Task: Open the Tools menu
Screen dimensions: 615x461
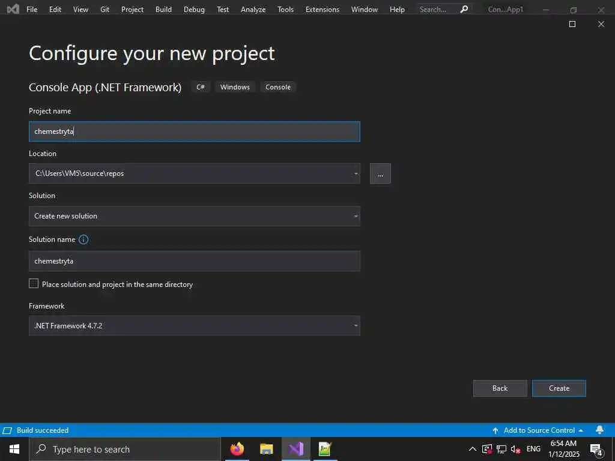Action: click(285, 10)
